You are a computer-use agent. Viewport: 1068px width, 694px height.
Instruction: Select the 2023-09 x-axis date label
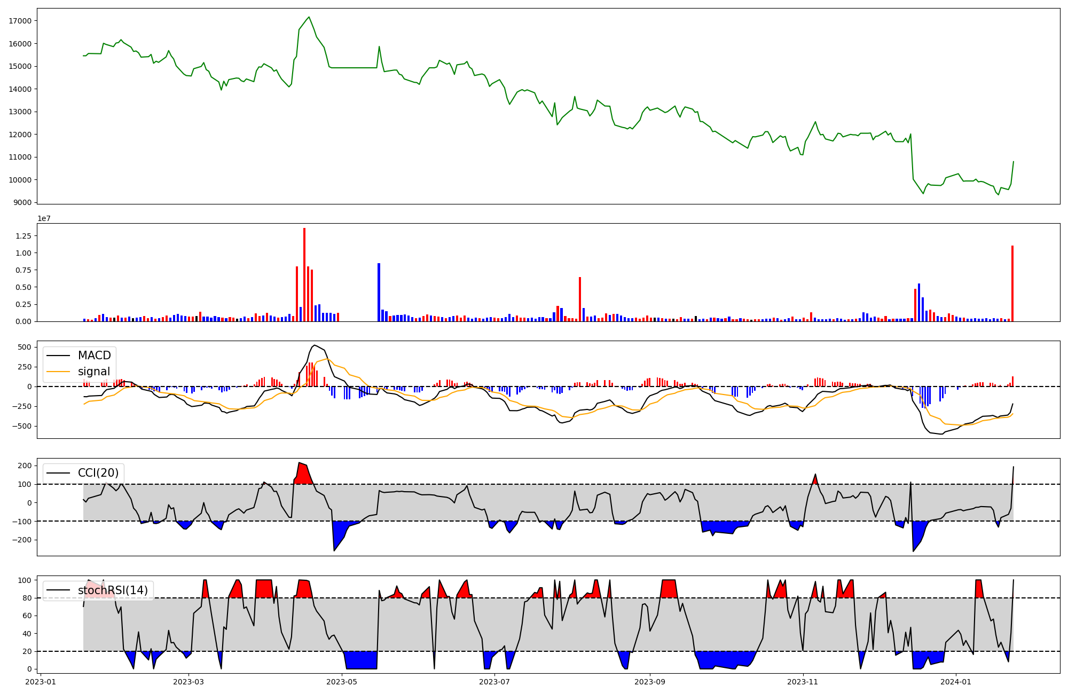pos(650,682)
